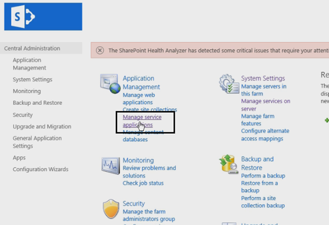The width and height of the screenshot is (329, 225).
Task: Open the System Settings heading link
Action: tap(263, 79)
